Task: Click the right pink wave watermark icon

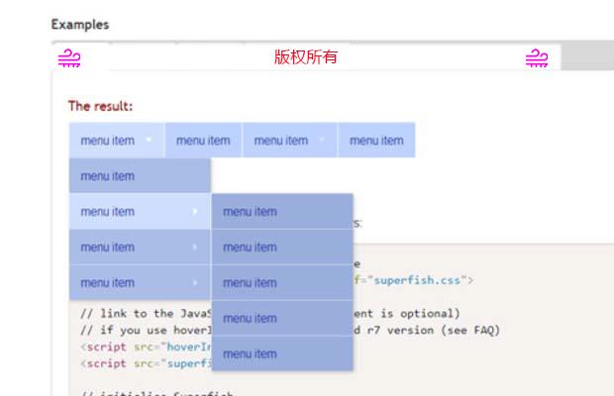Action: click(536, 58)
